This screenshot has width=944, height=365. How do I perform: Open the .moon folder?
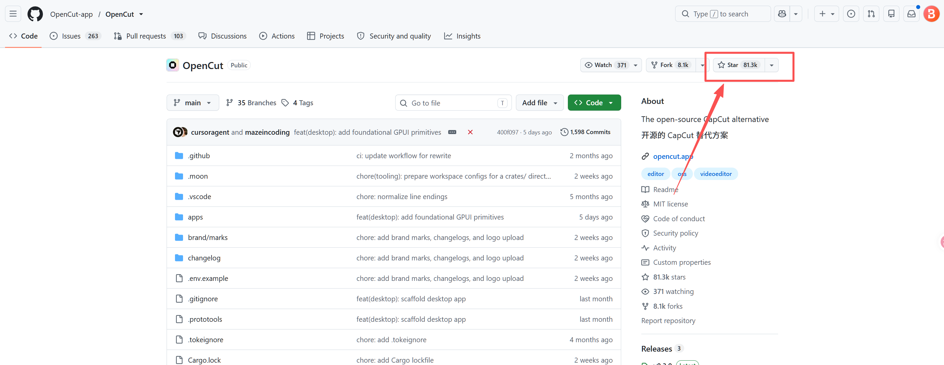tap(198, 176)
